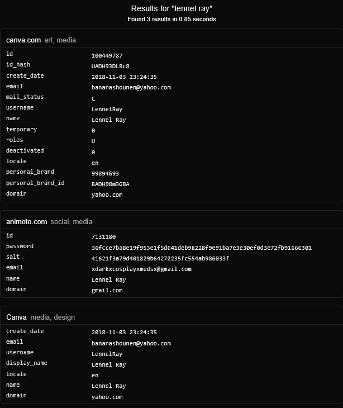The image size is (343, 408).
Task: Select personal_brand_id value BADH98m3G8A
Action: tap(110, 184)
